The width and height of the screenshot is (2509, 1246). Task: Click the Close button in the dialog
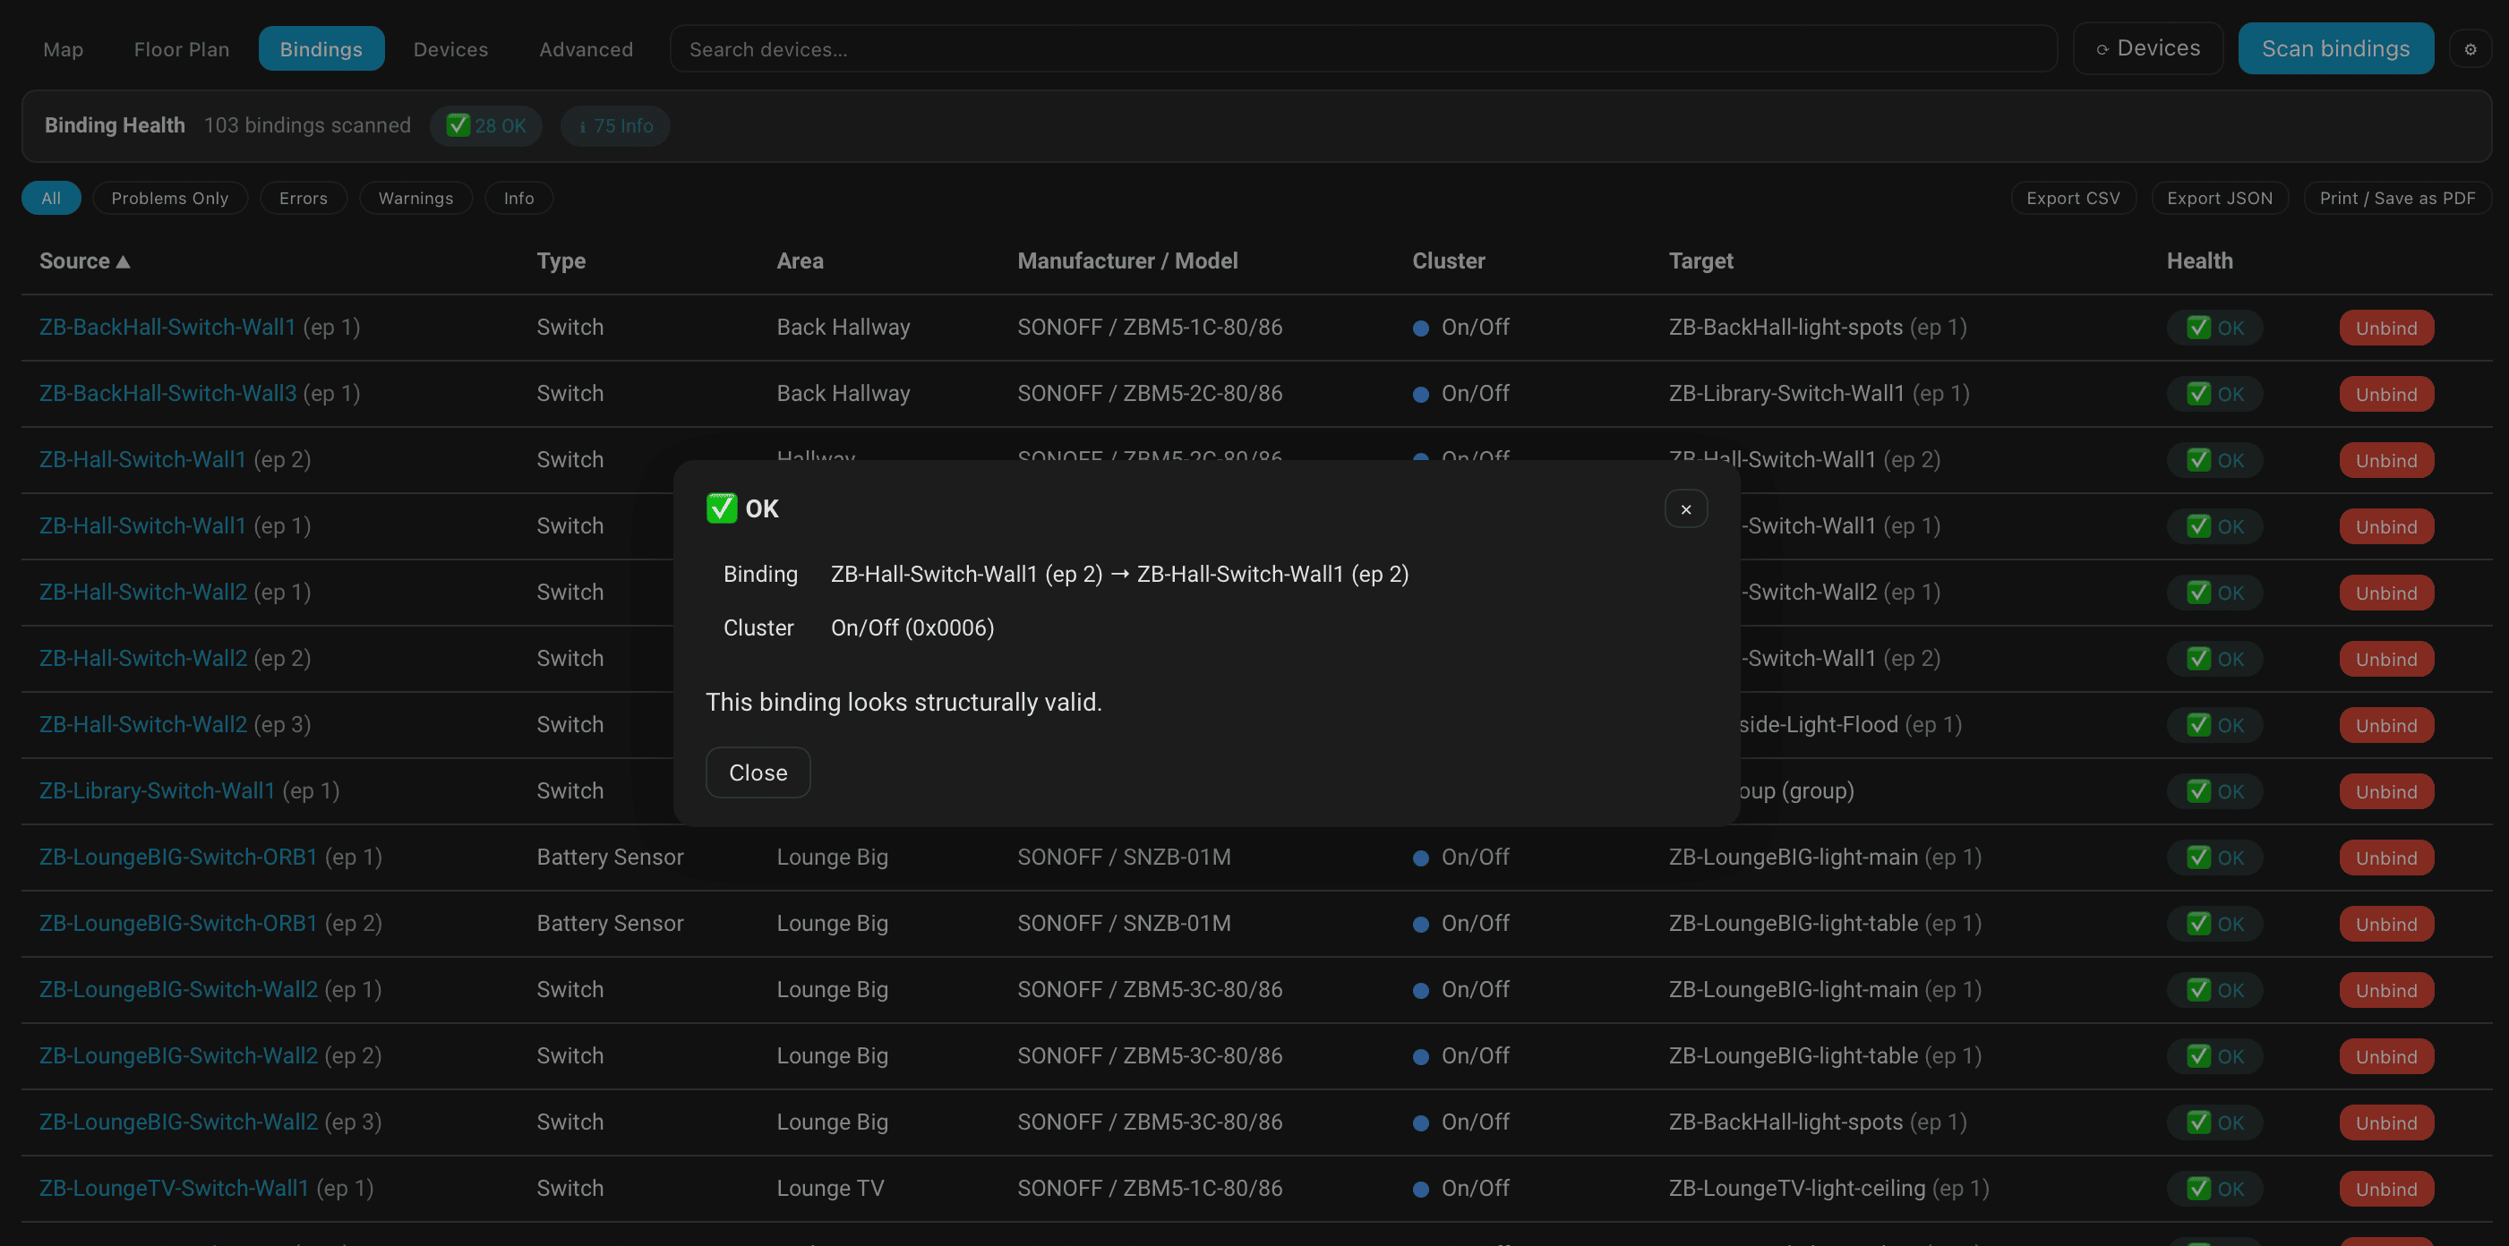pyautogui.click(x=758, y=772)
